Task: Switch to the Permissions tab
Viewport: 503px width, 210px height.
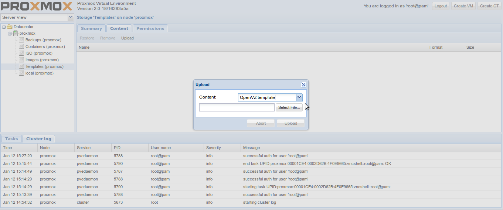Action: (x=150, y=28)
